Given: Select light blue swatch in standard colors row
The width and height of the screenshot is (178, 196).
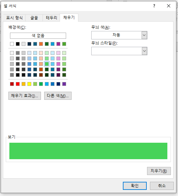Looking at the screenshot, I should tap(47, 84).
